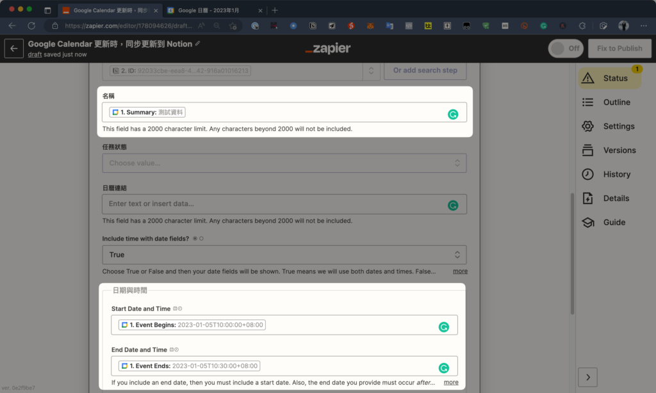Screen dimensions: 656x393
Task: Open the Status panel in the sidebar
Action: pyautogui.click(x=610, y=78)
